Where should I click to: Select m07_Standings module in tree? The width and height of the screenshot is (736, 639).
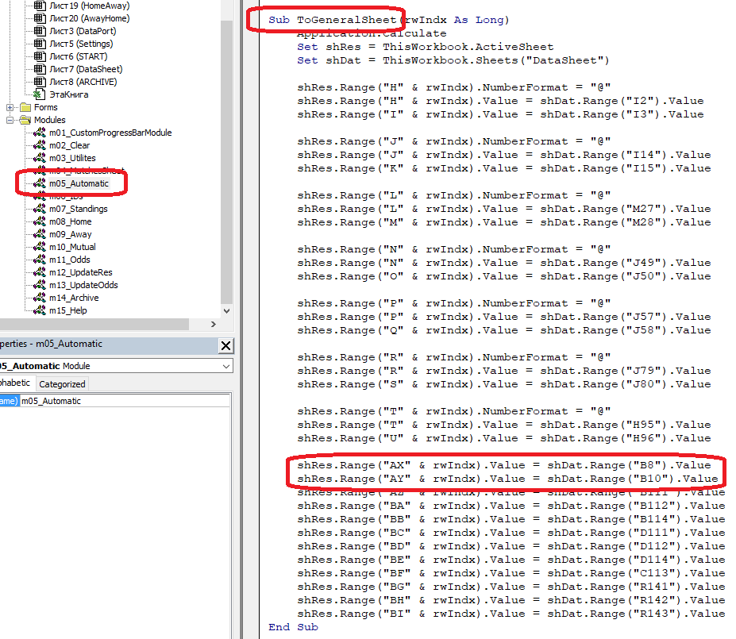click(x=78, y=209)
